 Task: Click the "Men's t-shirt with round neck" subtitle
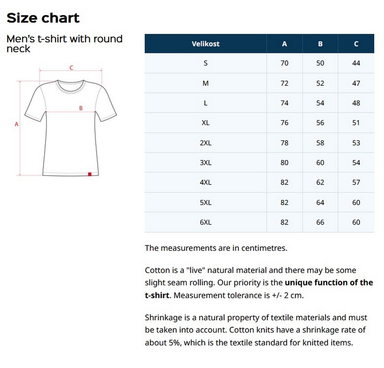click(x=64, y=43)
